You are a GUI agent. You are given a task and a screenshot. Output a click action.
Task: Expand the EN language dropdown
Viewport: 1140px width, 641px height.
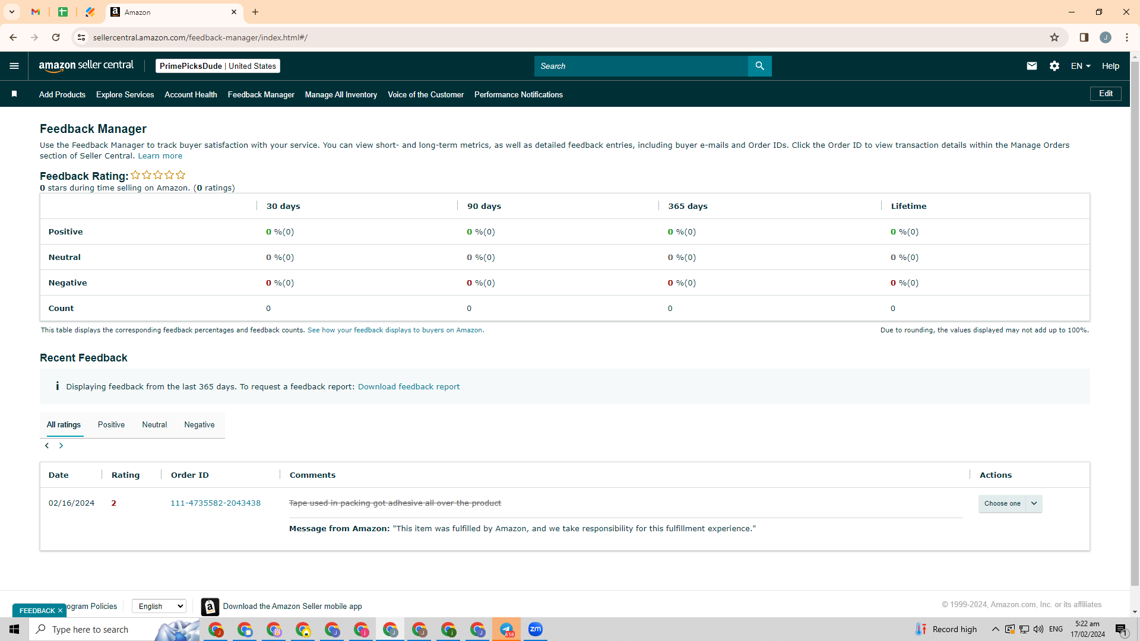1081,66
